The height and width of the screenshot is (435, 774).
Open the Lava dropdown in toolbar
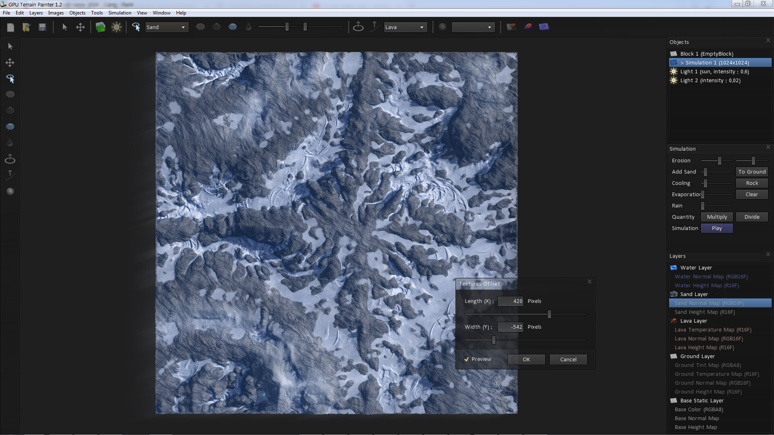(x=405, y=27)
